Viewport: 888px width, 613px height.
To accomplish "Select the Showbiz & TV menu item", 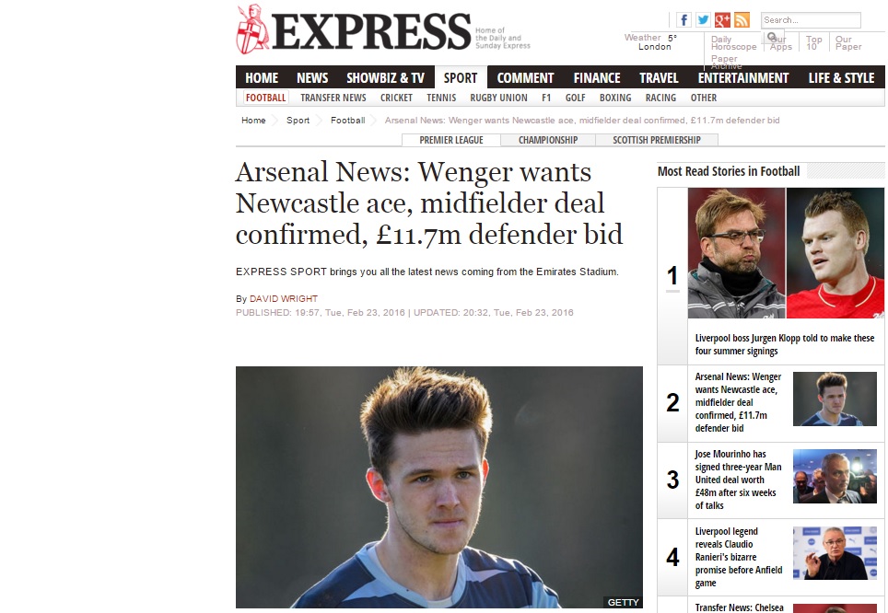I will tap(385, 77).
